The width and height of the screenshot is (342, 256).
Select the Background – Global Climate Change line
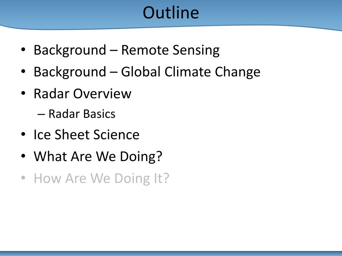147,72
